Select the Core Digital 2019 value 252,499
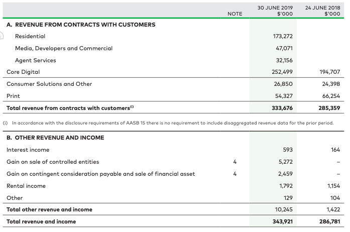 282,72
